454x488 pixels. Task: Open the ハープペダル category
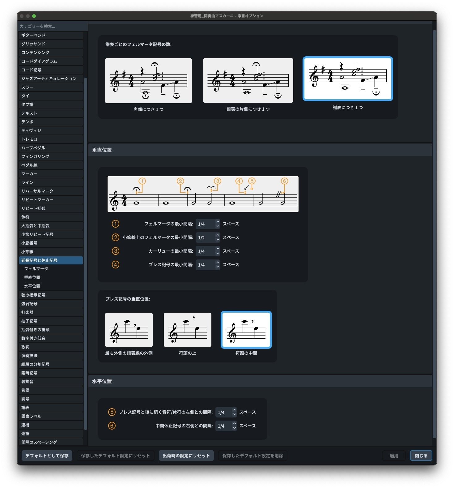pyautogui.click(x=51, y=148)
